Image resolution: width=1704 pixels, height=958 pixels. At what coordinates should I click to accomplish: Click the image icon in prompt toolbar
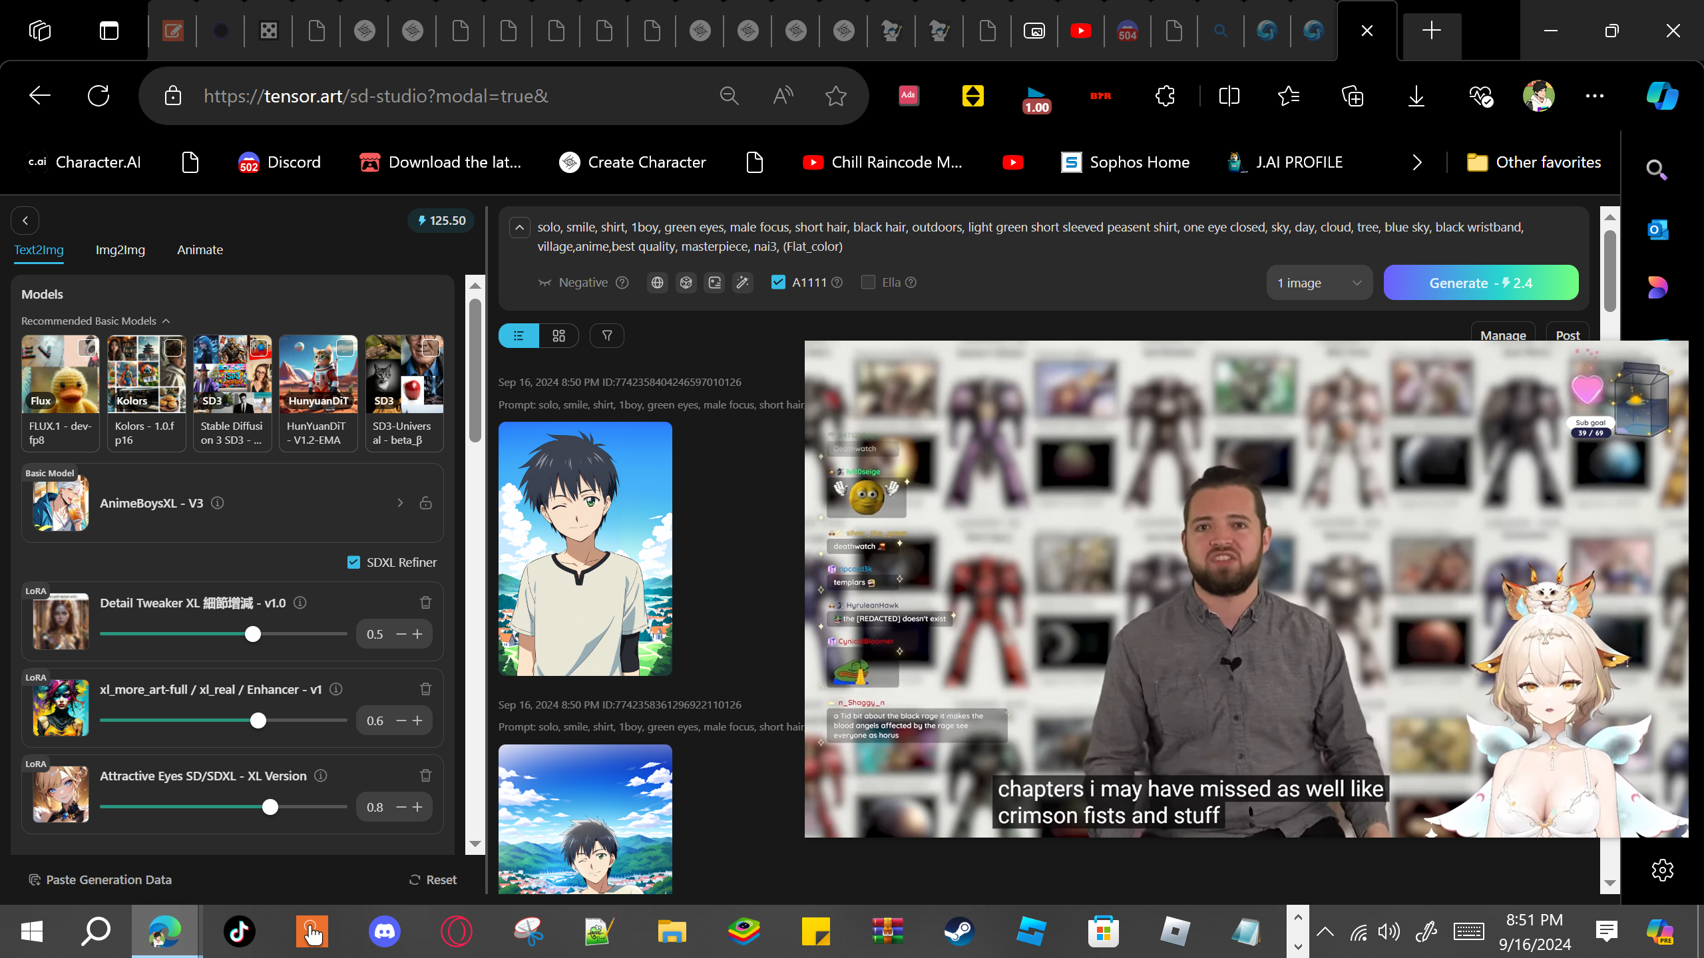click(715, 283)
